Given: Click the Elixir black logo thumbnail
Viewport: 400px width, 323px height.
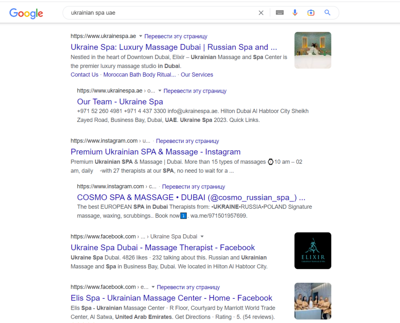Looking at the screenshot, I should click(312, 250).
